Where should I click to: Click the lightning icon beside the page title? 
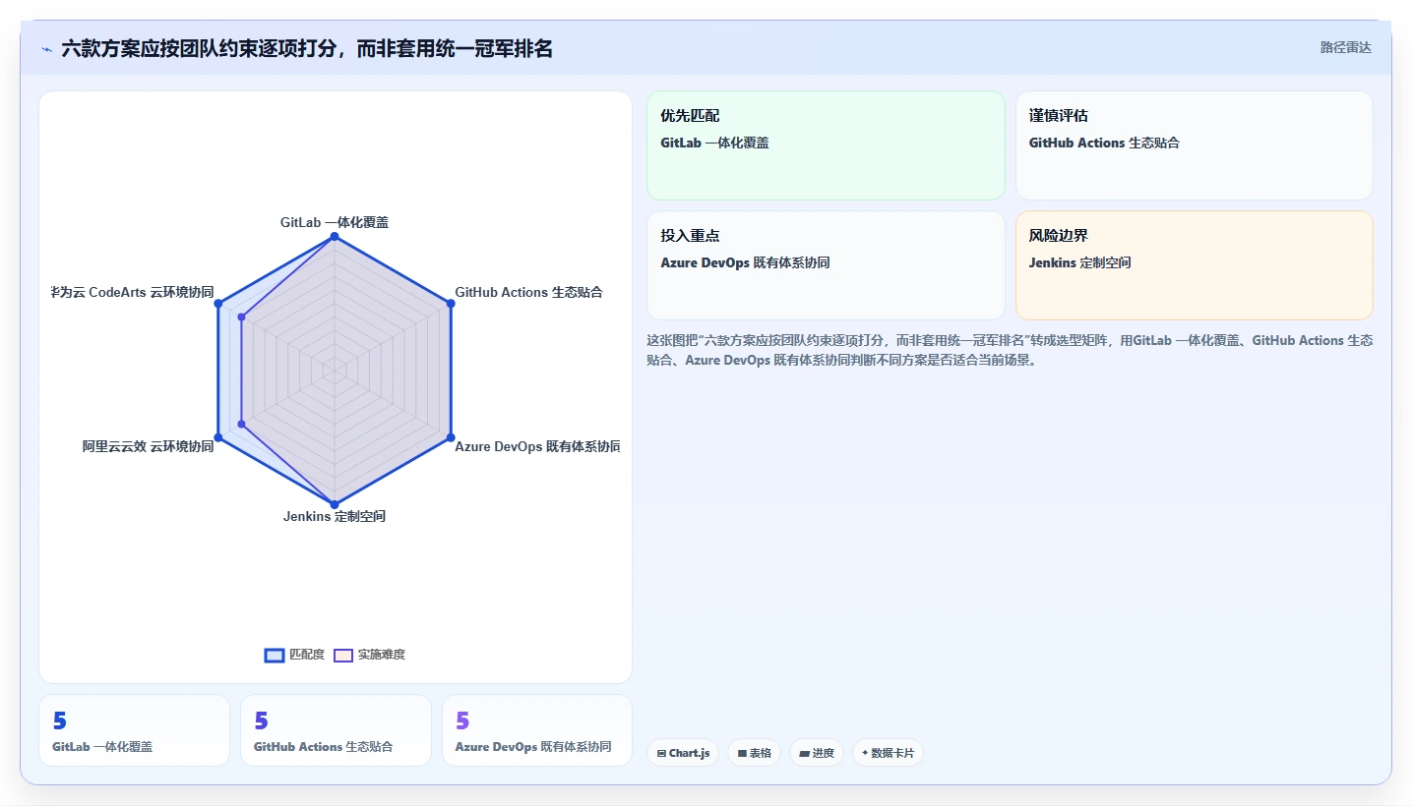pyautogui.click(x=46, y=49)
